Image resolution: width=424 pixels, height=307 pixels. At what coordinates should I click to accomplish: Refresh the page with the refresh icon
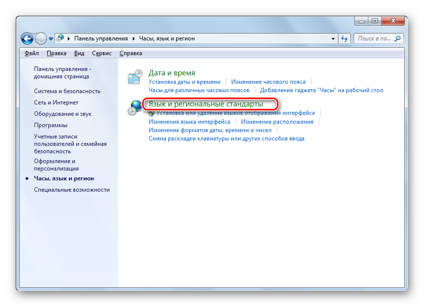[x=344, y=39]
